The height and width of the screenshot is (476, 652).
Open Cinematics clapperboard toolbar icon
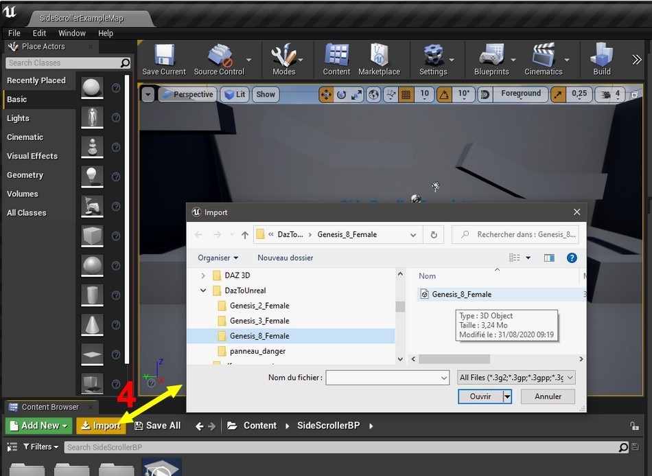(544, 56)
